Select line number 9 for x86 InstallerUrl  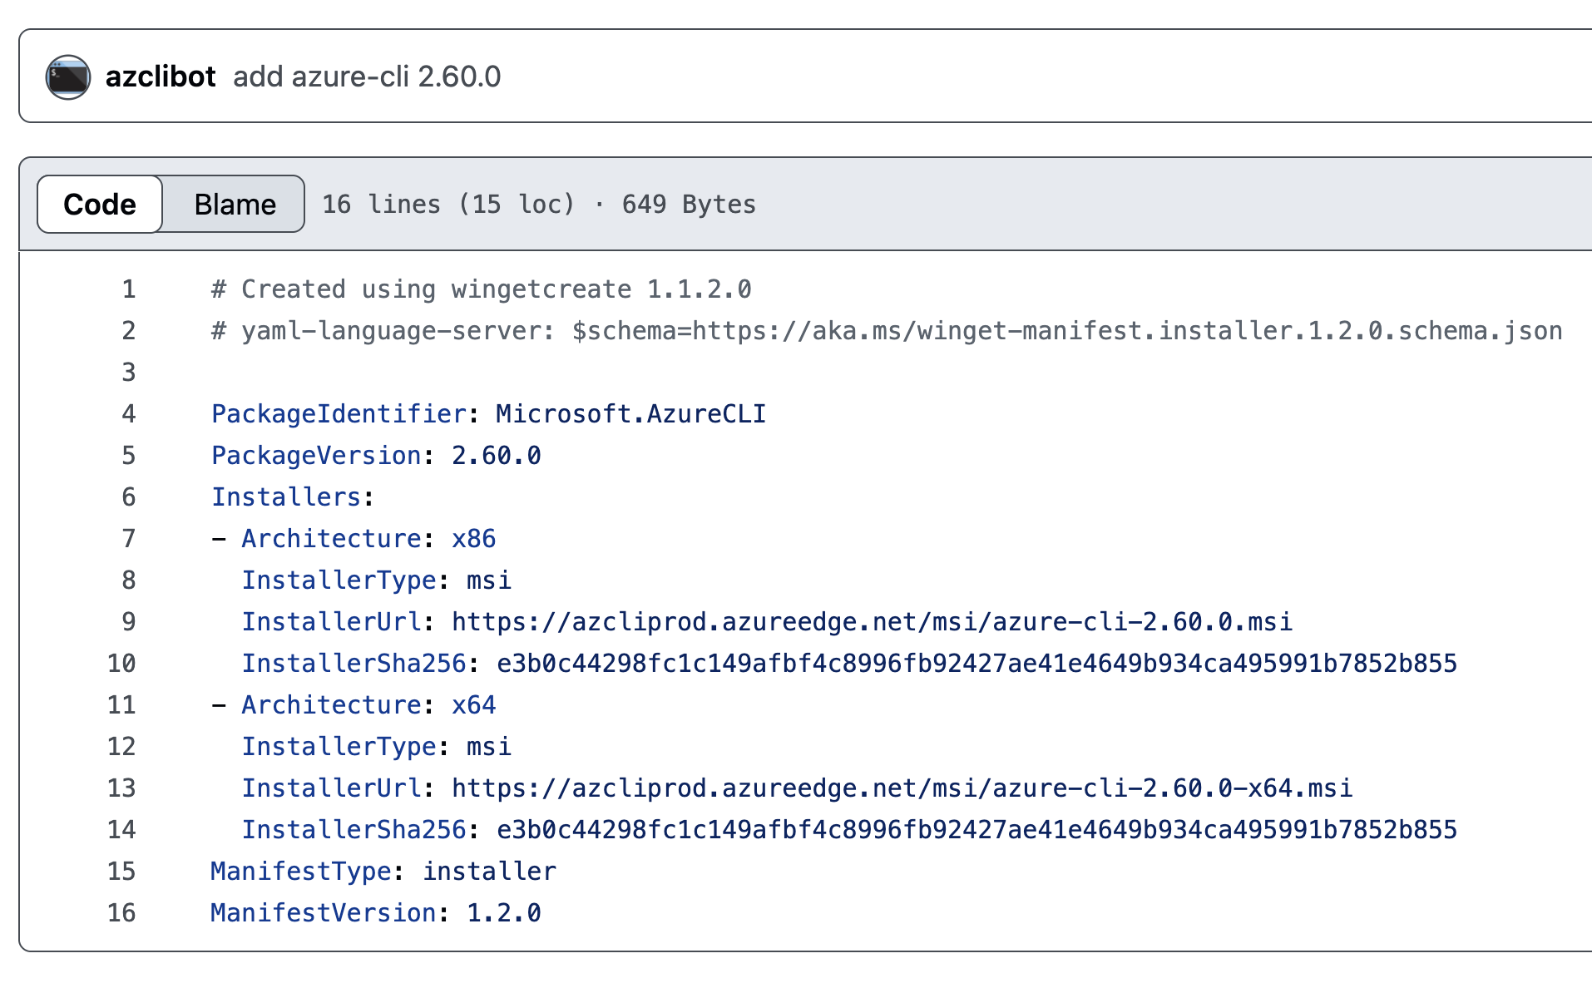[x=128, y=622]
